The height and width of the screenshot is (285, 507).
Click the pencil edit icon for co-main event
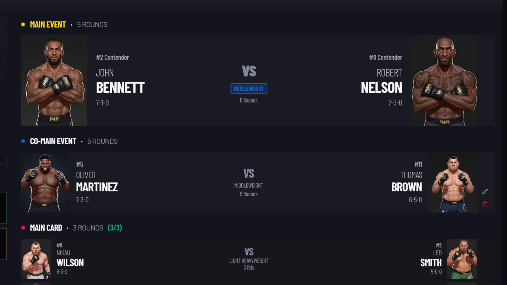click(x=485, y=191)
